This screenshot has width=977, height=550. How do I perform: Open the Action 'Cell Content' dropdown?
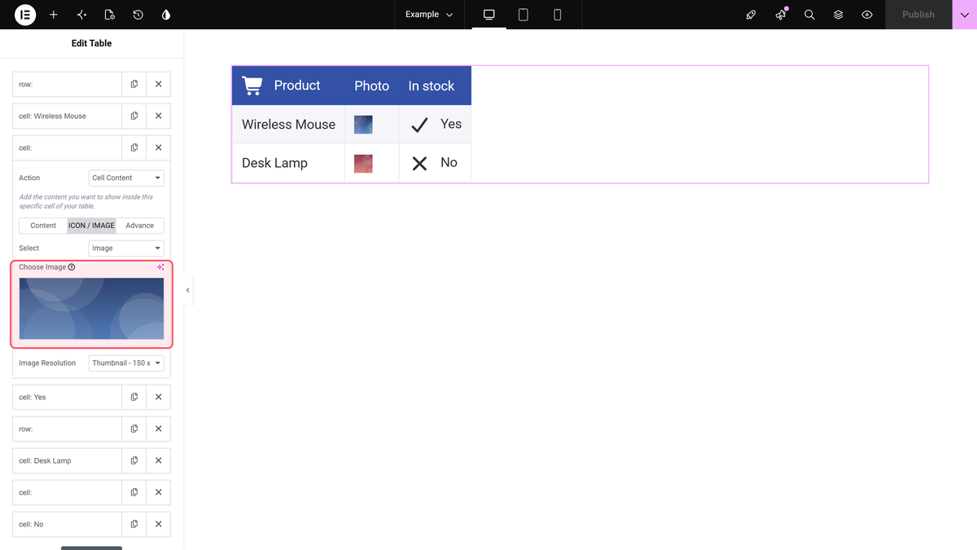tap(126, 178)
